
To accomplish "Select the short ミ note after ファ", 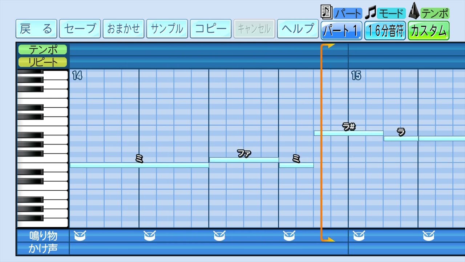I will coord(296,165).
